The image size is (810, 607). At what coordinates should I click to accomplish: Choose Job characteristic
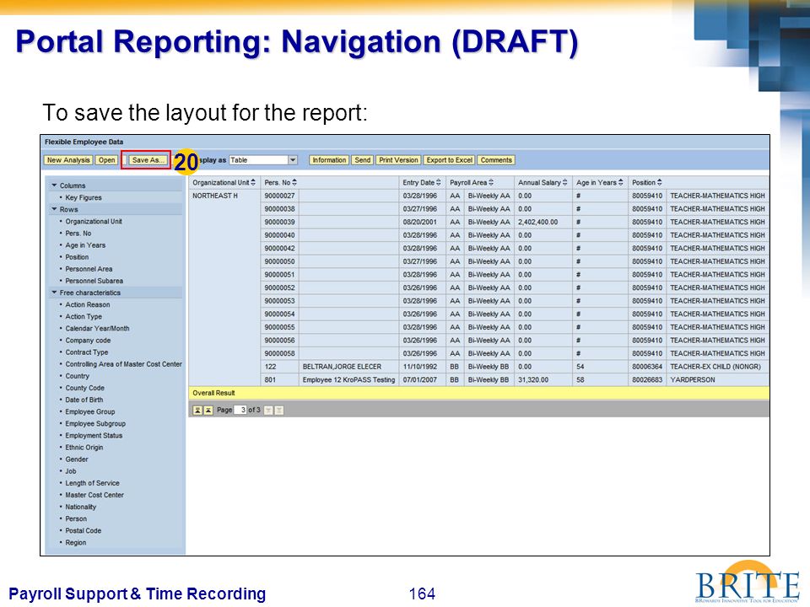pos(71,470)
